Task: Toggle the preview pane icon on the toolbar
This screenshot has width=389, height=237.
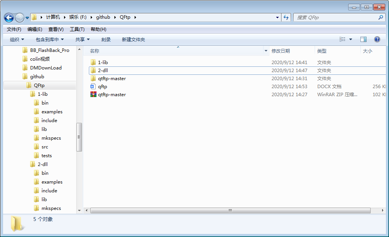Action: point(363,39)
